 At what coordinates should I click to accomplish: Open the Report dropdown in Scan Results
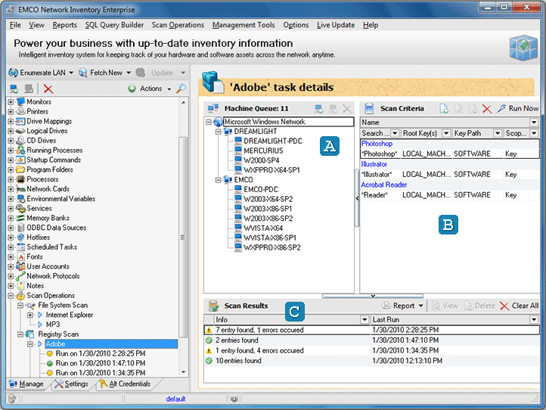click(x=403, y=306)
